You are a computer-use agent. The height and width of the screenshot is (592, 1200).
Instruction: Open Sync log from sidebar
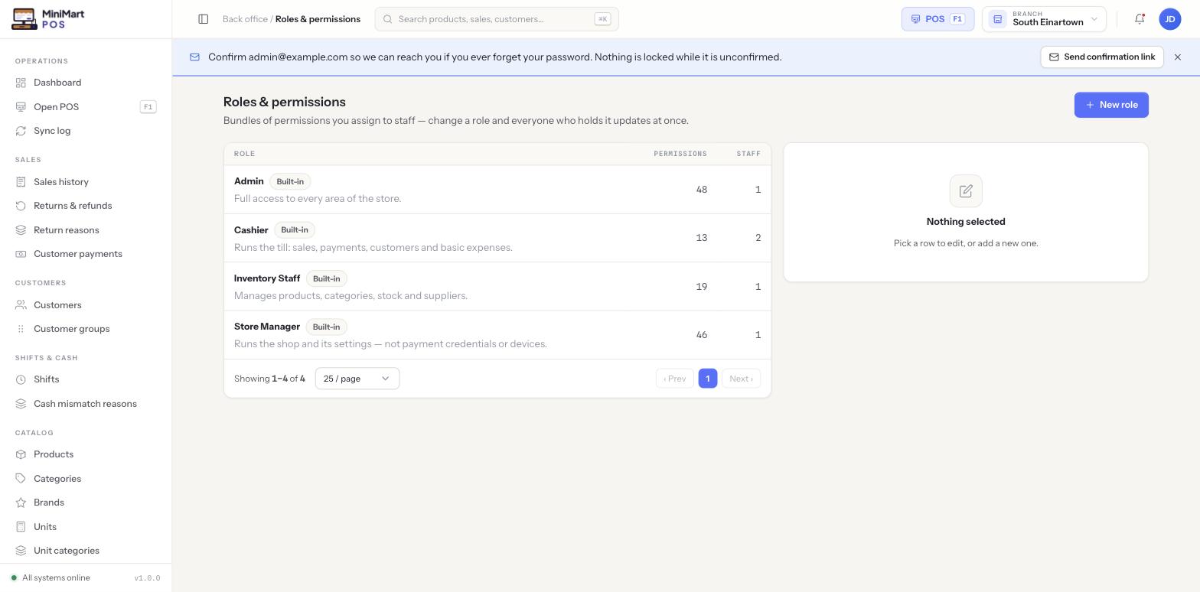86,131
